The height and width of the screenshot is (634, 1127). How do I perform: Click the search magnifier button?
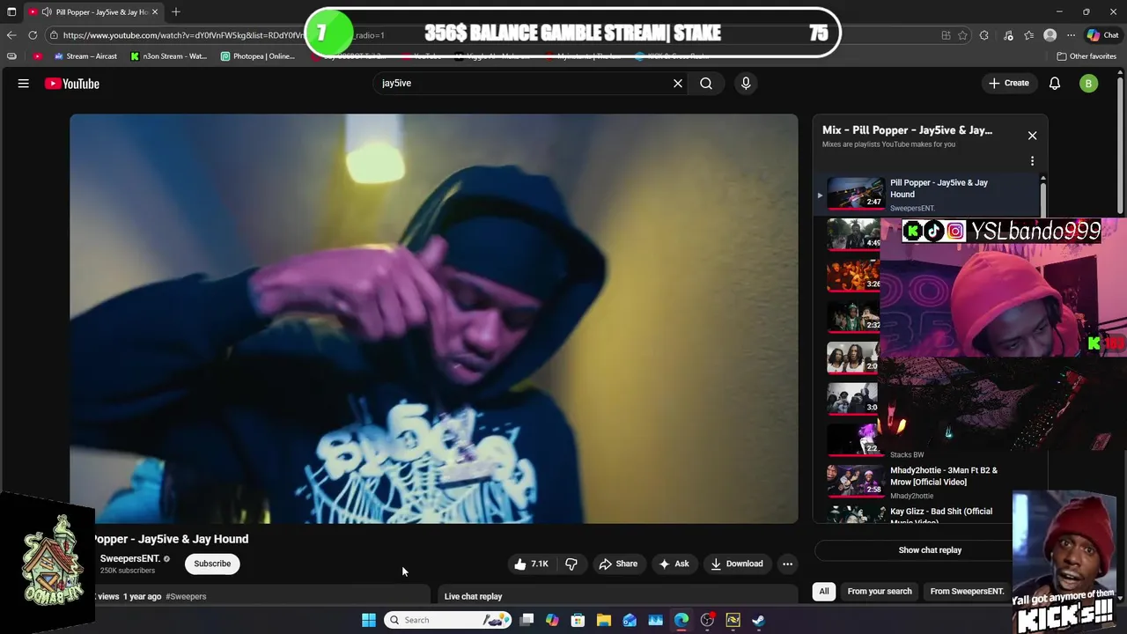[x=706, y=83]
